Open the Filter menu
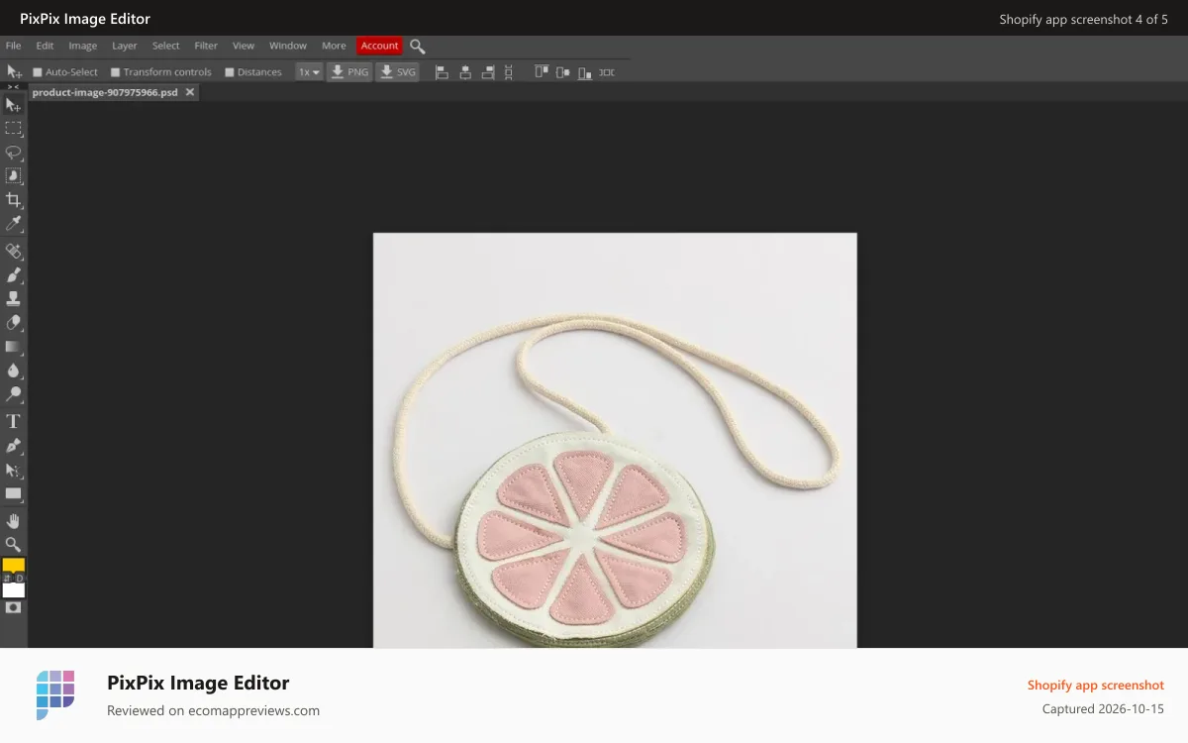1188x743 pixels. click(x=206, y=46)
